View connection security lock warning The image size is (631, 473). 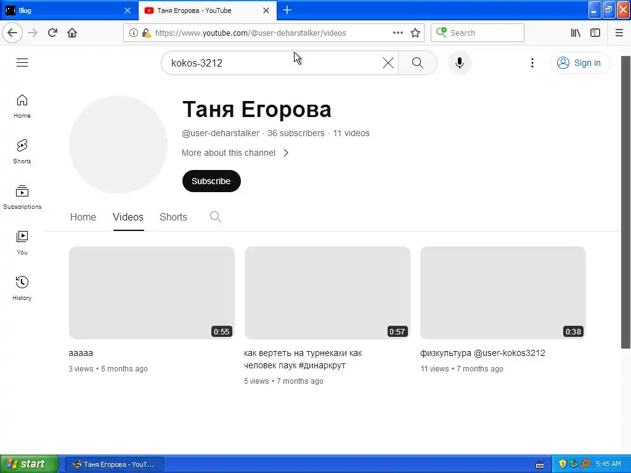click(146, 33)
